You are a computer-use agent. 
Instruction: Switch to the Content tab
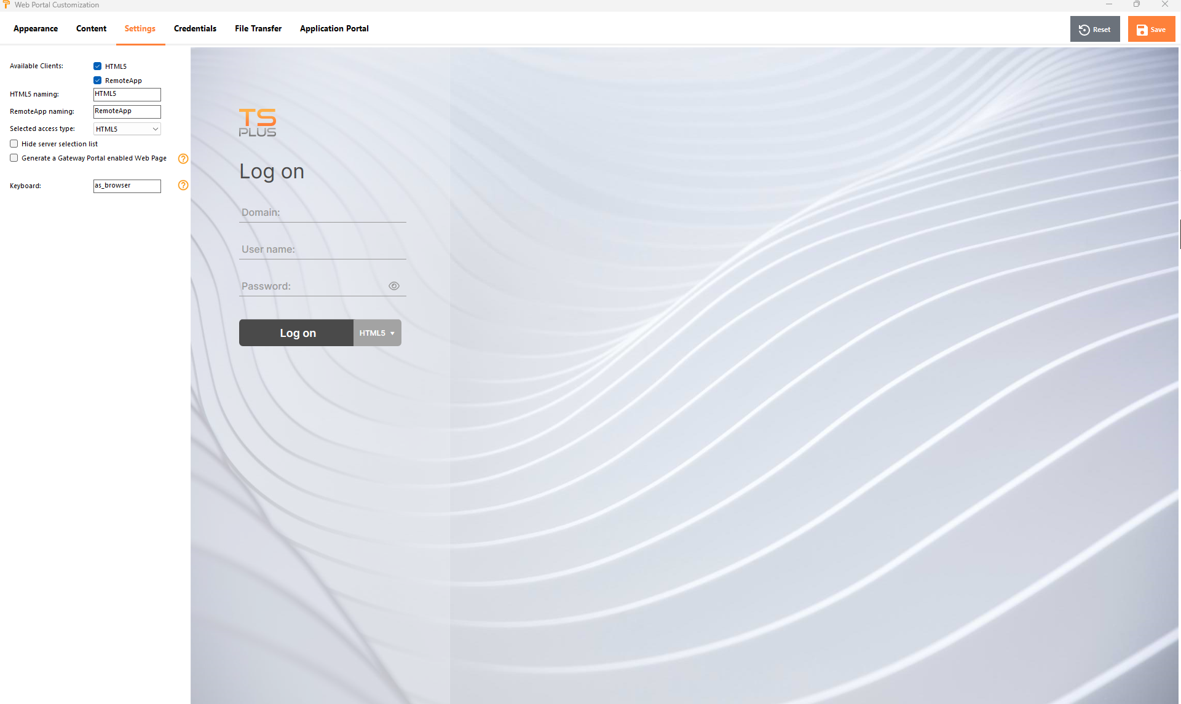pyautogui.click(x=92, y=28)
